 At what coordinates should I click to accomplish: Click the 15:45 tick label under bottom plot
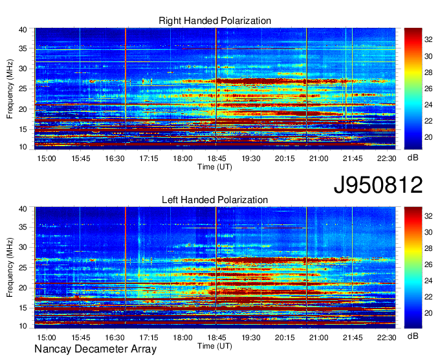[x=81, y=338]
